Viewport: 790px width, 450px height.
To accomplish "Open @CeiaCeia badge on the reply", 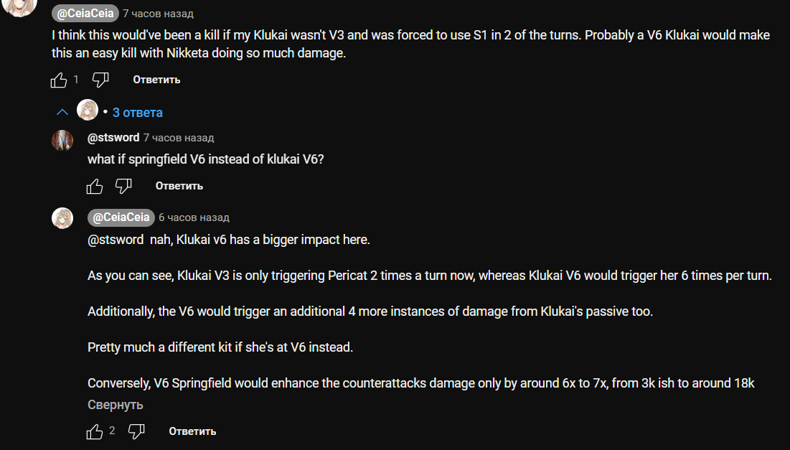I will [121, 217].
